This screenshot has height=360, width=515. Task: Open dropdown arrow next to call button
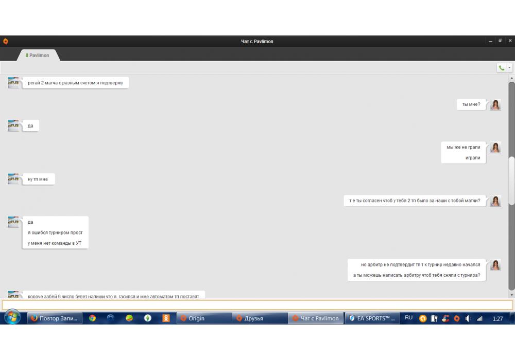[x=509, y=68]
